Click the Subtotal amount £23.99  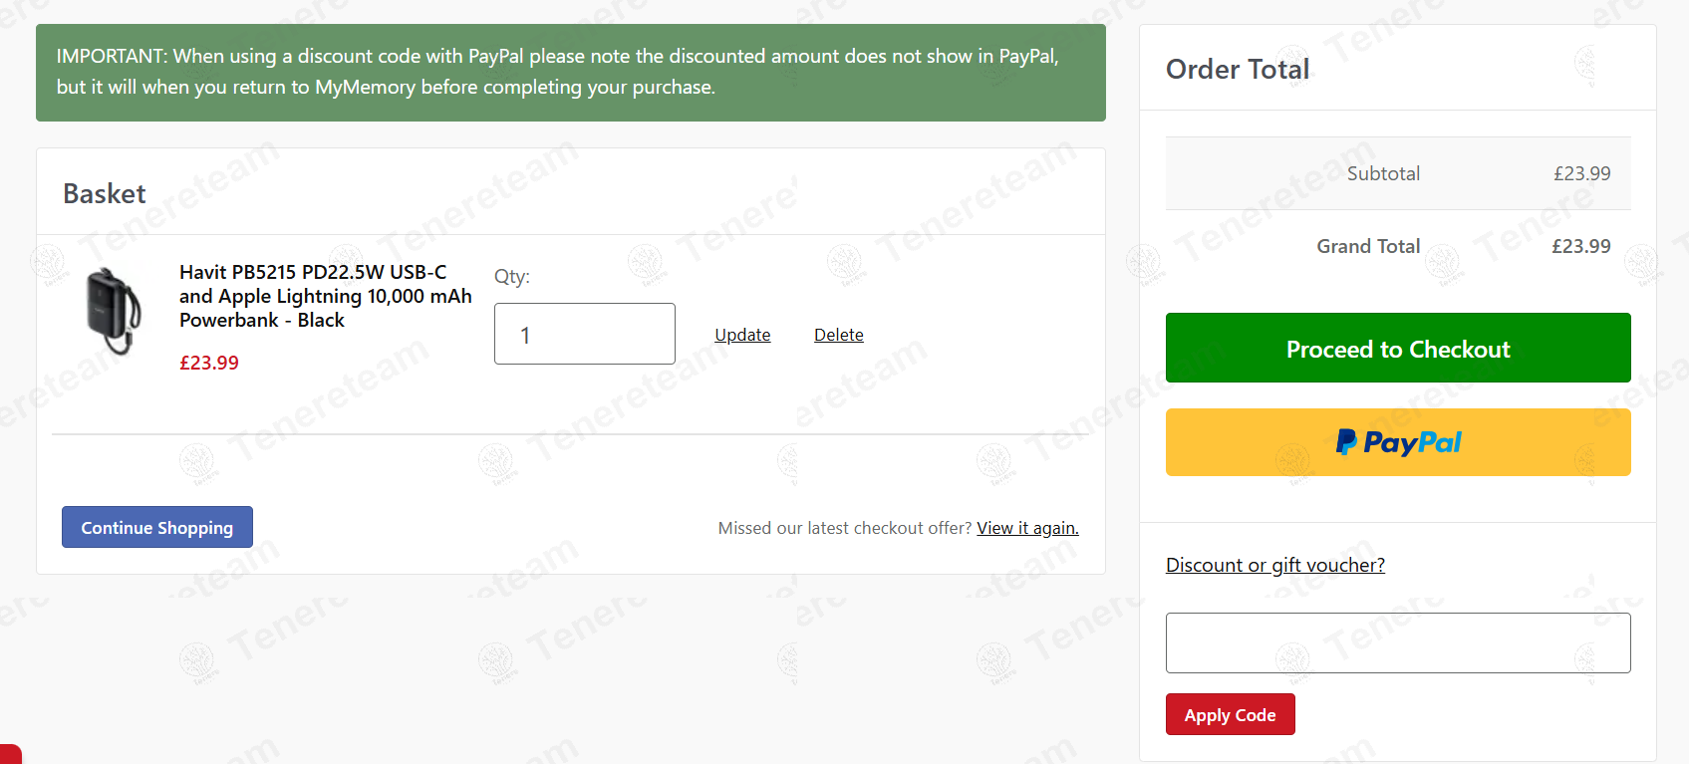(x=1581, y=173)
